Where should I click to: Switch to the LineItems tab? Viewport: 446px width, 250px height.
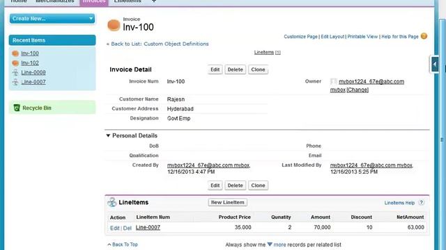[128, 1]
